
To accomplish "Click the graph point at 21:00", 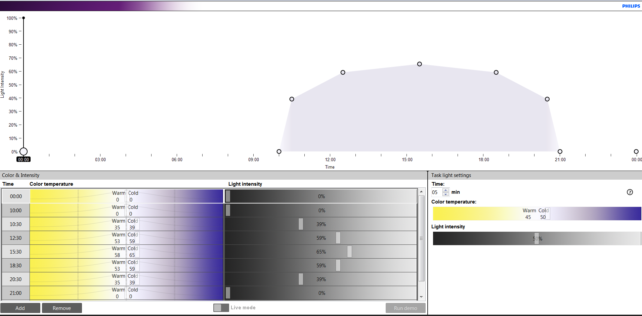I will click(560, 152).
